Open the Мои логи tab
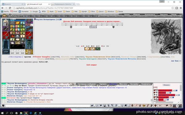Image resolution: width=185 pixels, height=115 pixels. pyautogui.click(x=123, y=84)
